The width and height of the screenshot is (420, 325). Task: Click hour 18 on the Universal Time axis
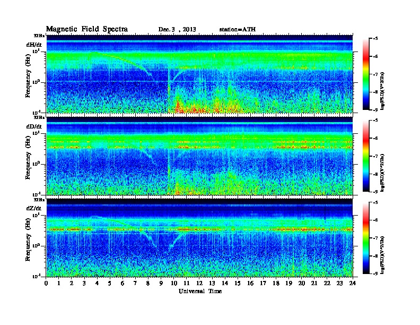click(x=276, y=283)
